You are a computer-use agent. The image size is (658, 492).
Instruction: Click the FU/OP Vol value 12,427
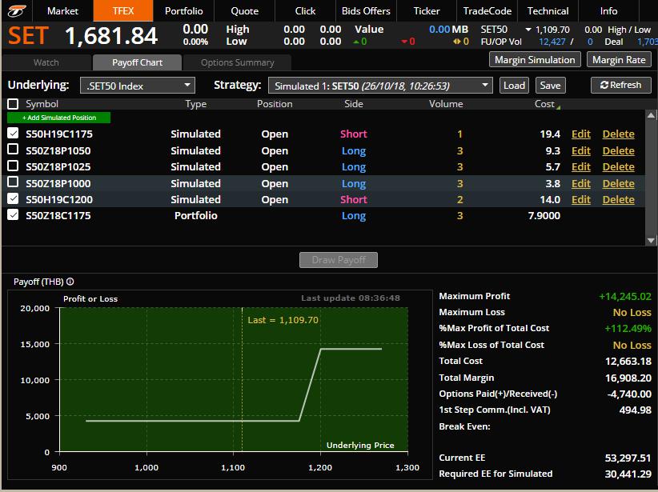pyautogui.click(x=552, y=42)
